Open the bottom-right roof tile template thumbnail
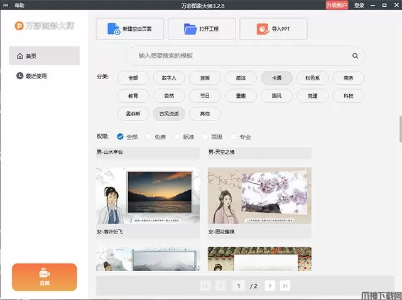402x300 pixels. 259,259
